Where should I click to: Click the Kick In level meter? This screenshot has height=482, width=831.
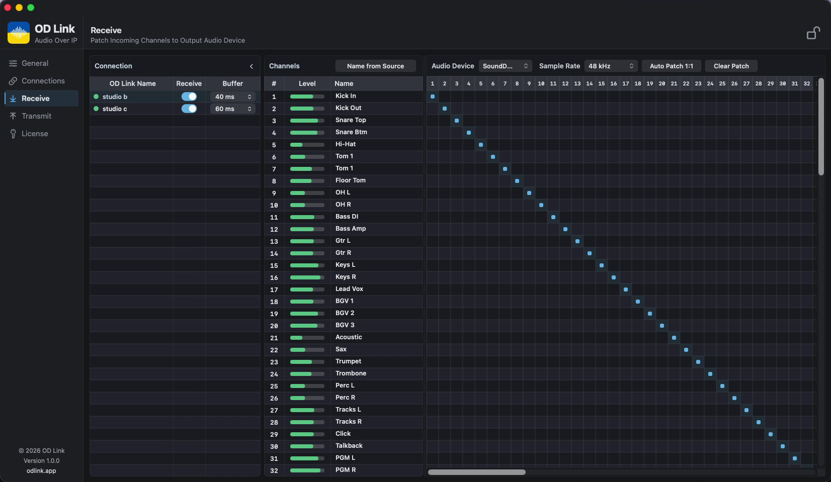[307, 97]
